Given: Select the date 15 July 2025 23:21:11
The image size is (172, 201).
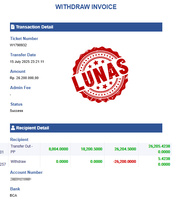Looking at the screenshot, I should coord(27,62).
